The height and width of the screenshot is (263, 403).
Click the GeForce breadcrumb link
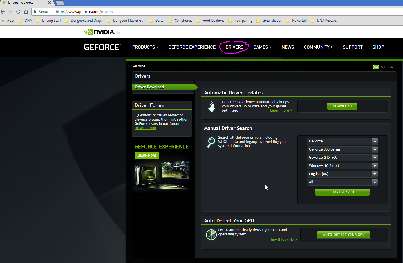(x=138, y=66)
